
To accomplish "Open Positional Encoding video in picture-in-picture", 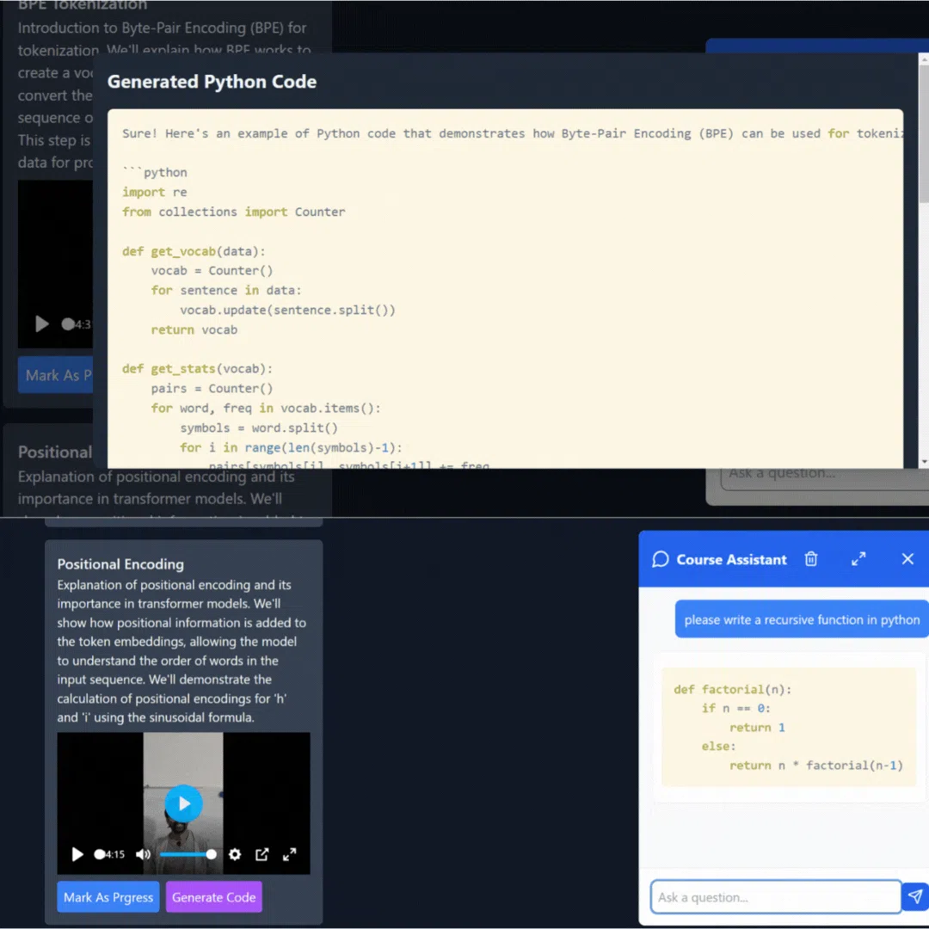I will [x=261, y=854].
